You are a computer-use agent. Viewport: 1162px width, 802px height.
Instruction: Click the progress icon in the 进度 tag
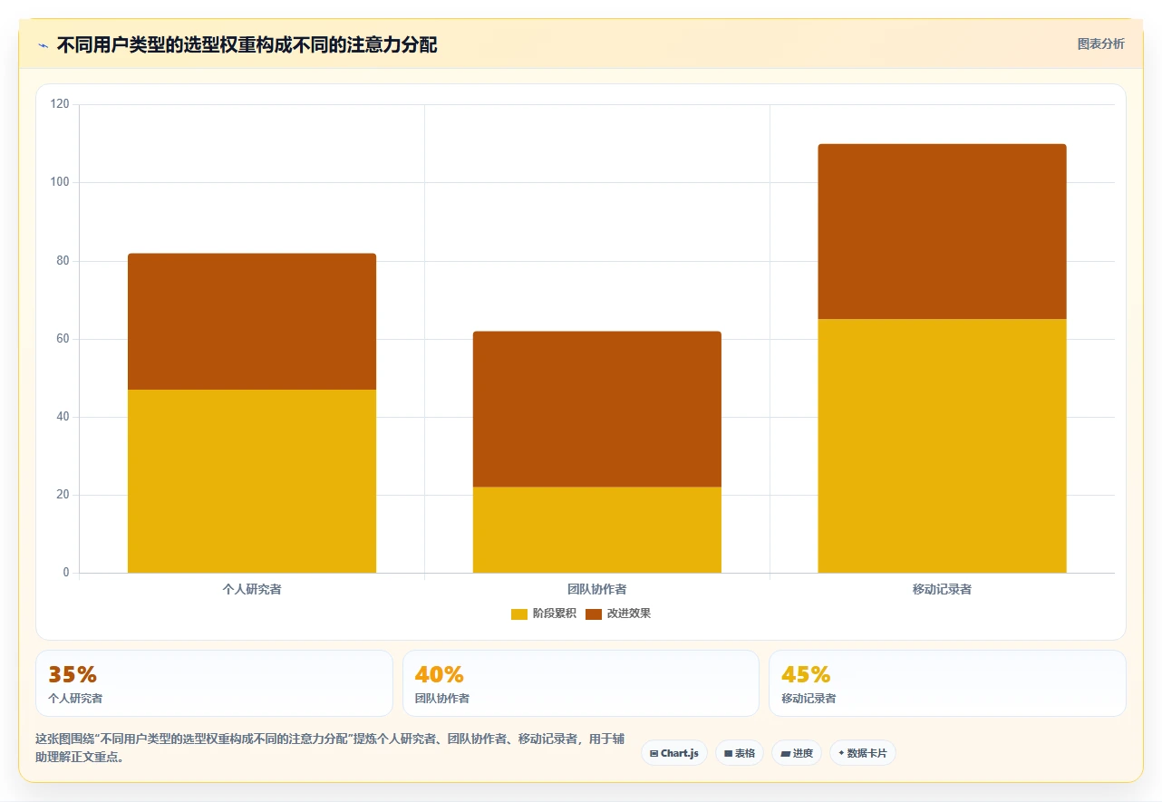tap(785, 754)
